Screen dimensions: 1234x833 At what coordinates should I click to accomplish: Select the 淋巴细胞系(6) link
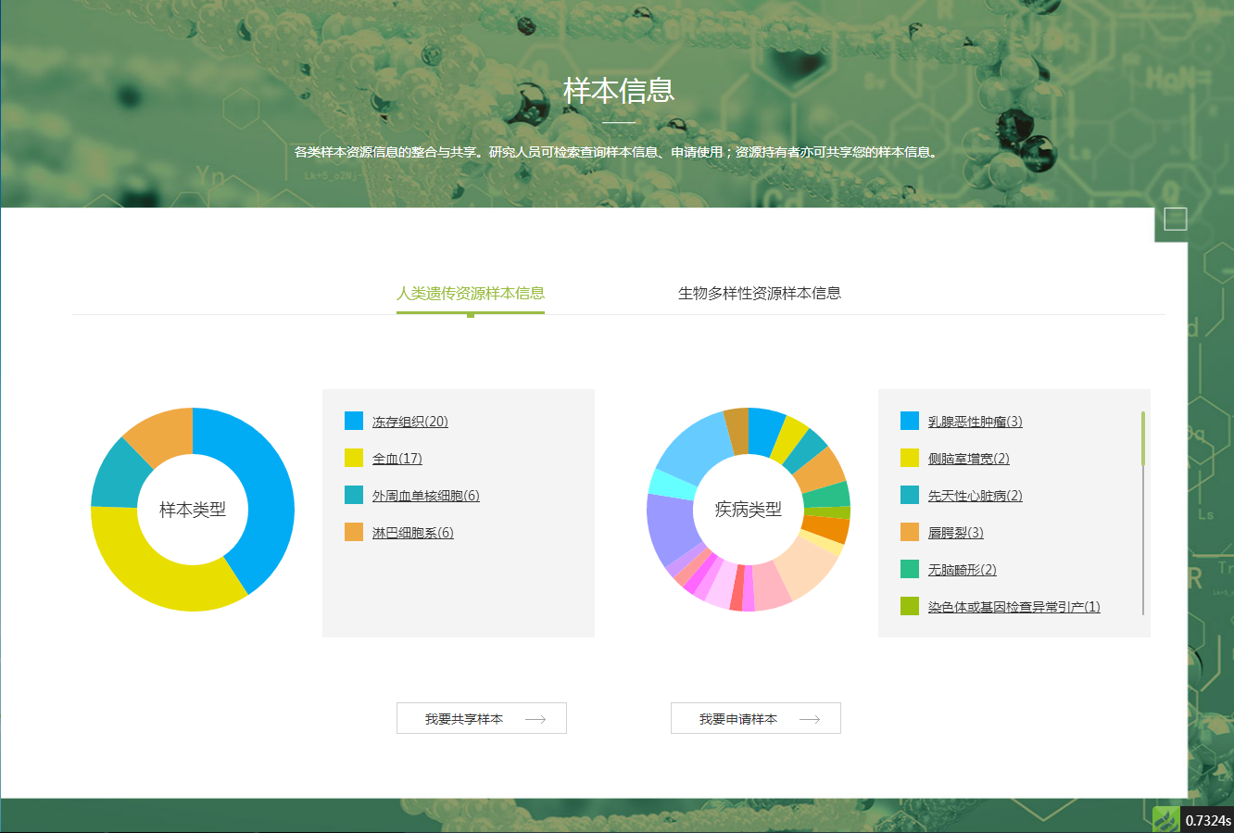point(412,533)
